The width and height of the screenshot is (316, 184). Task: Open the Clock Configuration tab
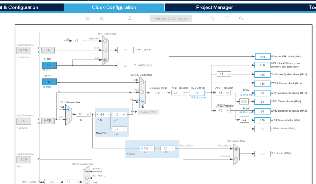click(x=114, y=7)
